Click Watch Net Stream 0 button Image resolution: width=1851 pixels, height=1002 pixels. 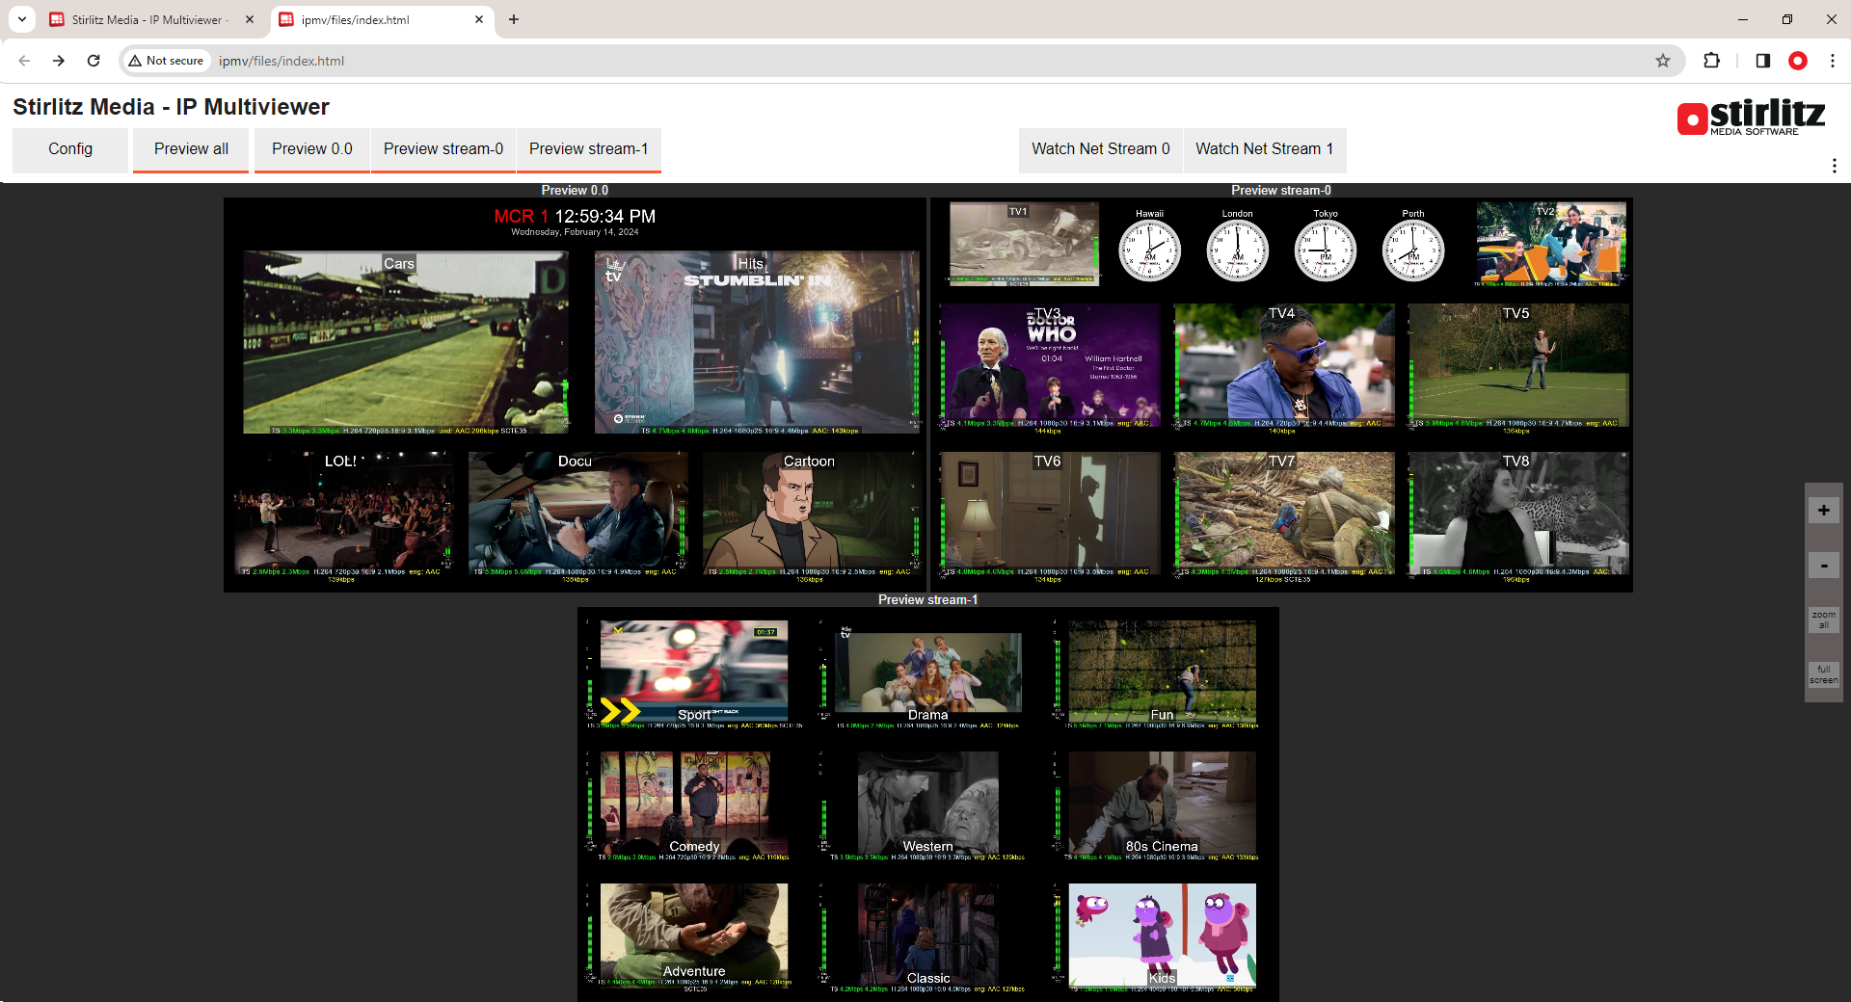tap(1101, 149)
